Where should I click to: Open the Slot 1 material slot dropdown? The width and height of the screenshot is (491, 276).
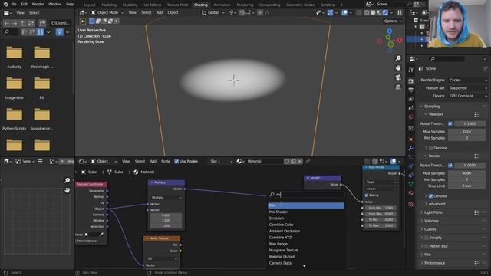coord(221,162)
